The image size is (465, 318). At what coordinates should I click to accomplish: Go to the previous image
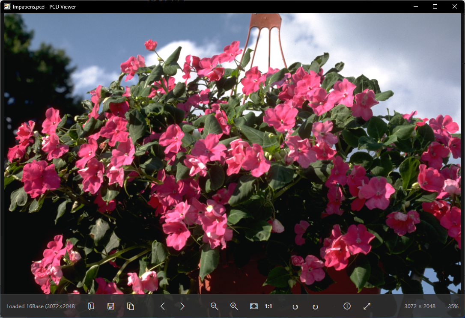click(163, 306)
